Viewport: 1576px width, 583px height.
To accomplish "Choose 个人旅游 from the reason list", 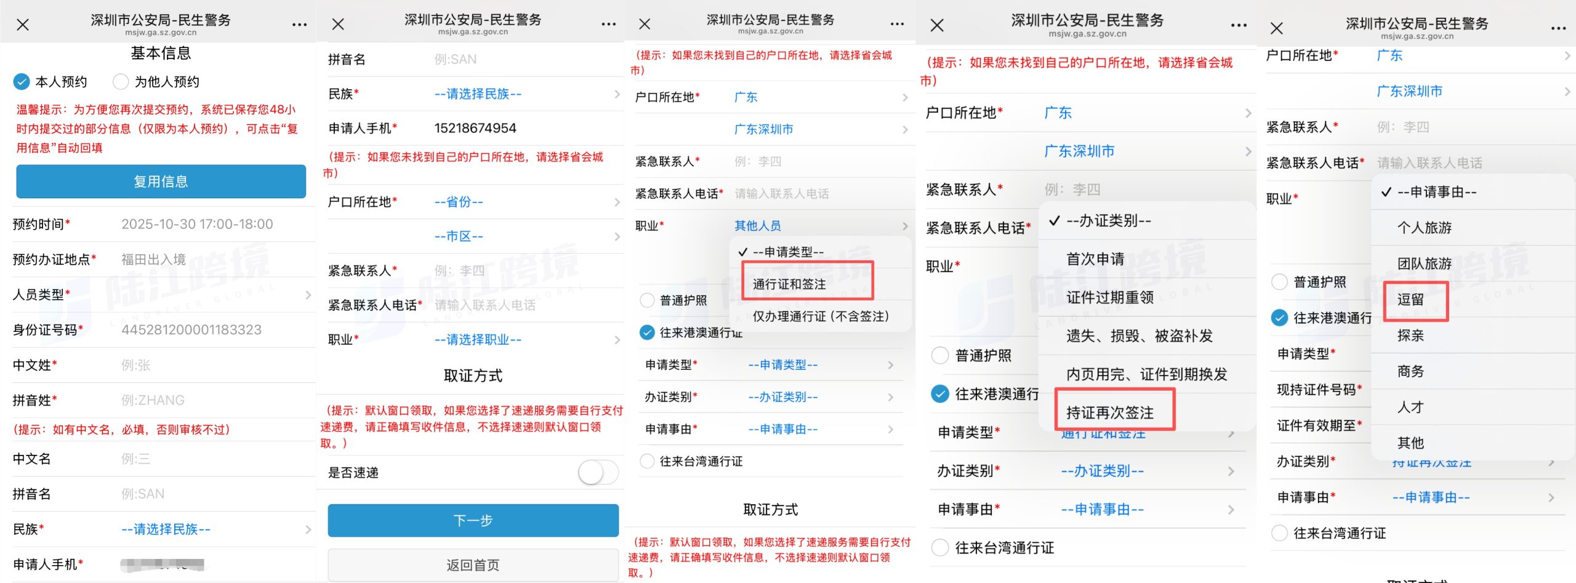I will pyautogui.click(x=1424, y=228).
